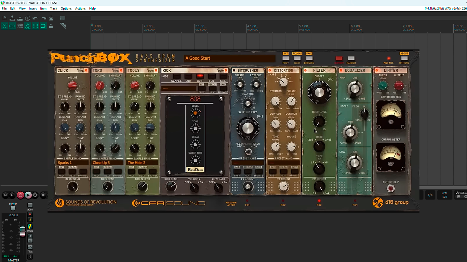The image size is (467, 262).
Task: Click the master pan center knob
Action: pos(13,208)
